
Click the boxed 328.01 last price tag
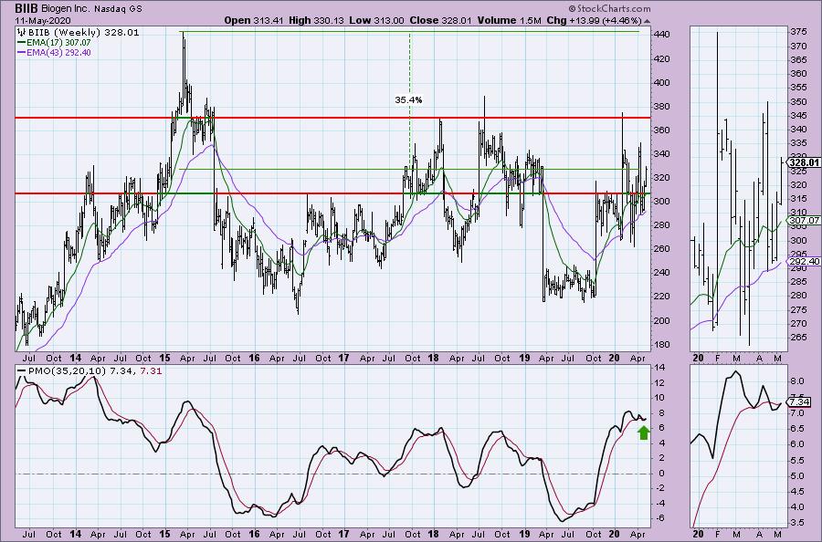[806, 162]
